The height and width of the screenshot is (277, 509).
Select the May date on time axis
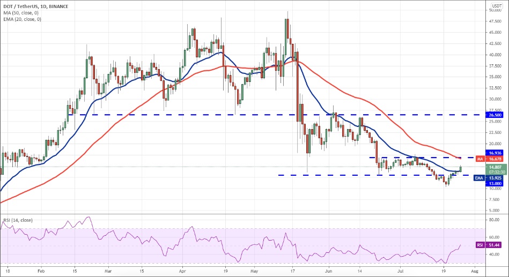tap(254, 271)
